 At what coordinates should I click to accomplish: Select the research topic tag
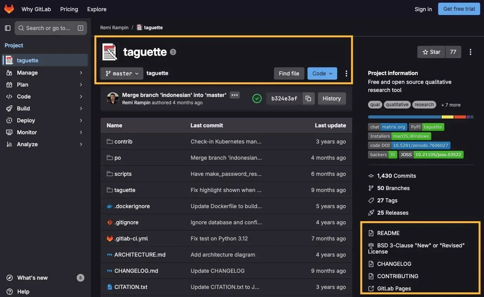tap(424, 105)
